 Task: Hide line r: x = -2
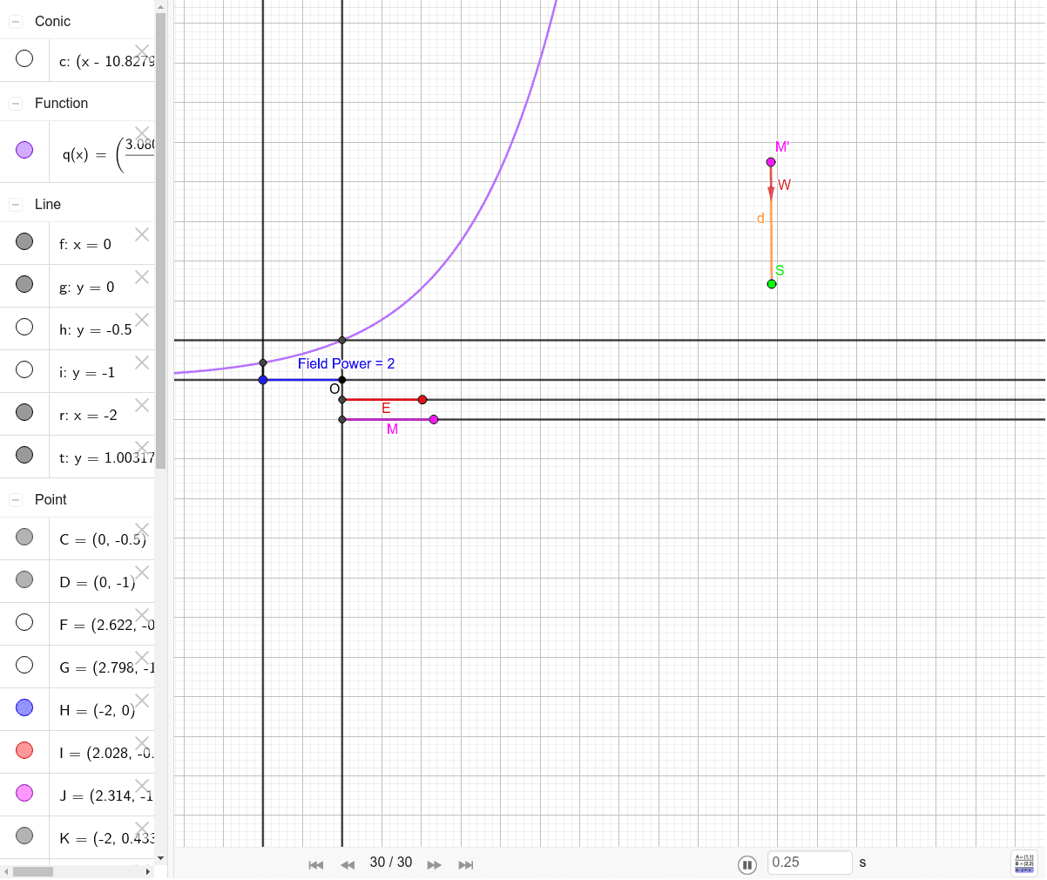(x=24, y=412)
